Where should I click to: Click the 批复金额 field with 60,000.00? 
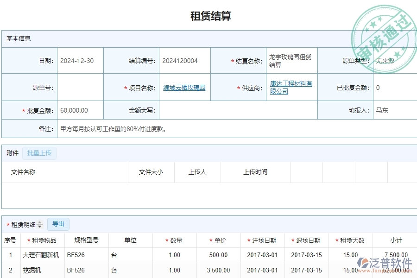tap(80, 110)
